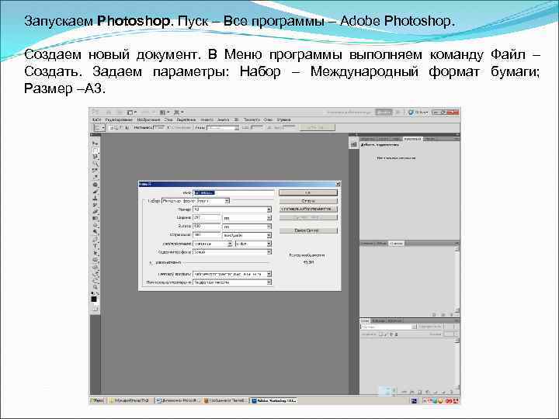
Task: Open the Ширина units dropdown
Action: [247, 218]
